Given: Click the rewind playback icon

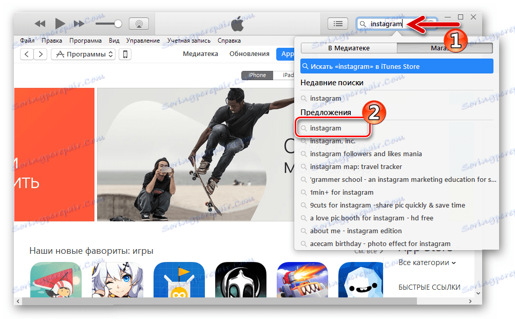Looking at the screenshot, I should pyautogui.click(x=40, y=23).
